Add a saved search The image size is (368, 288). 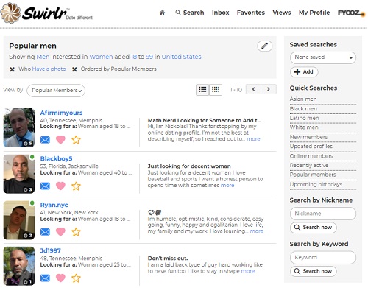[304, 72]
